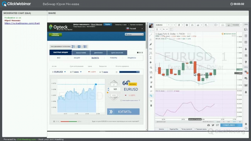Open the menu dropdown in Opteck blue header
Image resolution: width=251 pixels, height=141 pixels.
[134, 34]
